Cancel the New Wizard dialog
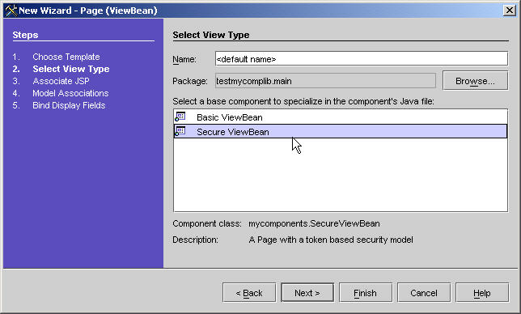Screen dimensions: 521x314 tap(424, 293)
